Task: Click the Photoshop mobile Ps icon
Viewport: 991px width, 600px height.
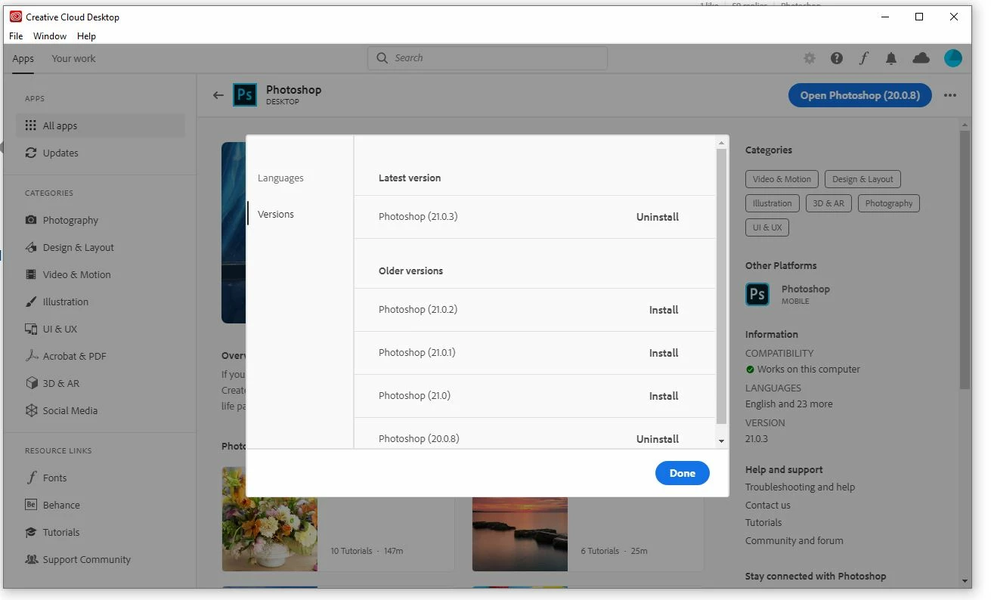Action: pos(757,294)
